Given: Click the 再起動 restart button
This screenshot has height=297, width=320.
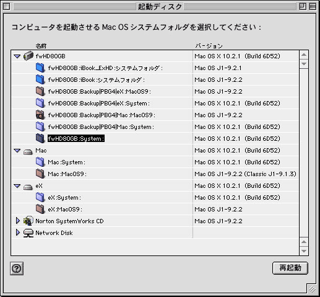Looking at the screenshot, I should point(290,268).
